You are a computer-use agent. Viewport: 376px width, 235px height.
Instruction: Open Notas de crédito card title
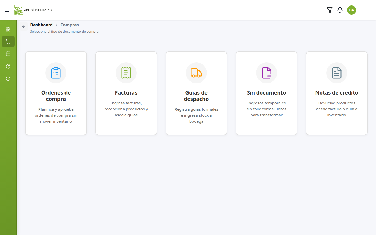[337, 93]
